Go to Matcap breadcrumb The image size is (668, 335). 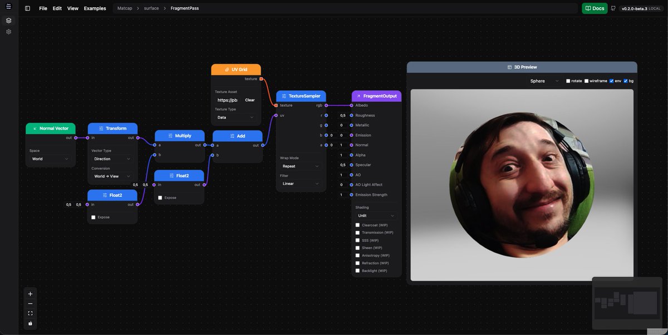pyautogui.click(x=125, y=8)
